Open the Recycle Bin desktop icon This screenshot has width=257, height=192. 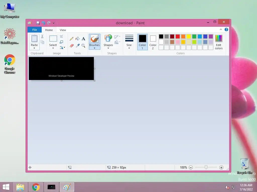click(x=244, y=166)
